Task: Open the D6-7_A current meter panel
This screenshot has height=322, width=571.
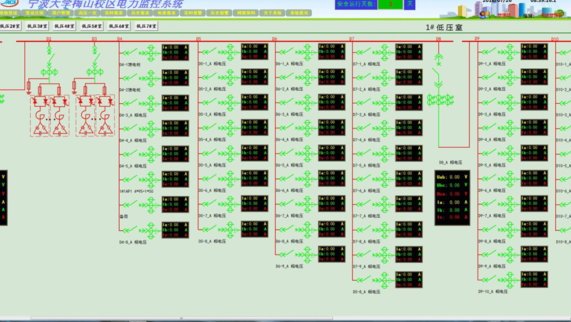Action: click(332, 204)
